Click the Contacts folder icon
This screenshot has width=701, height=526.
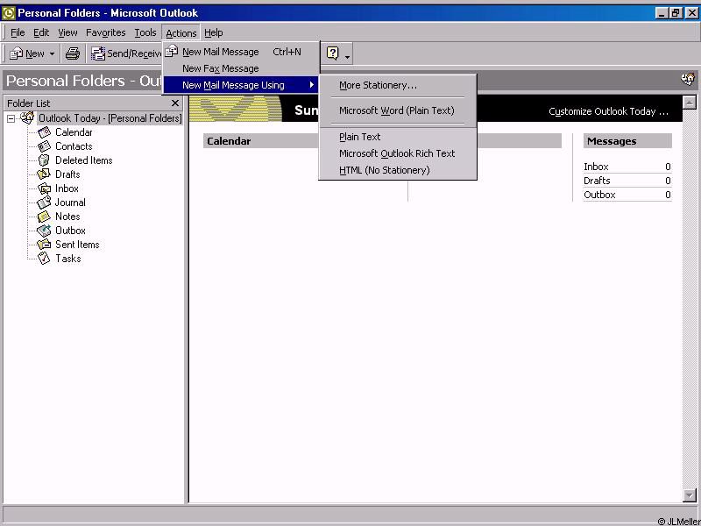pos(45,146)
